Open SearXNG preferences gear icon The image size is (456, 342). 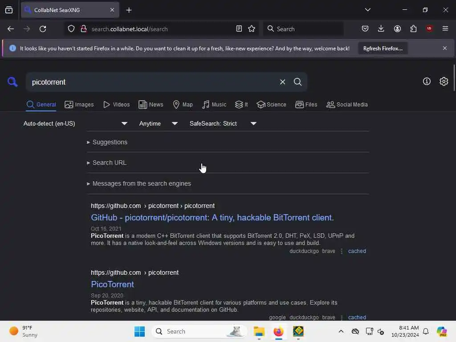tap(444, 81)
